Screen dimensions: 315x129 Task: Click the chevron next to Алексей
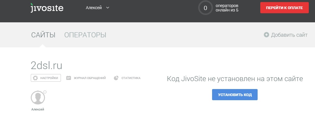(x=107, y=8)
